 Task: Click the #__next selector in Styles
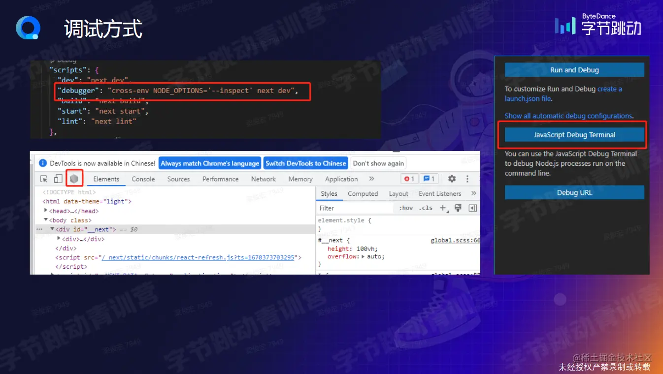point(331,240)
